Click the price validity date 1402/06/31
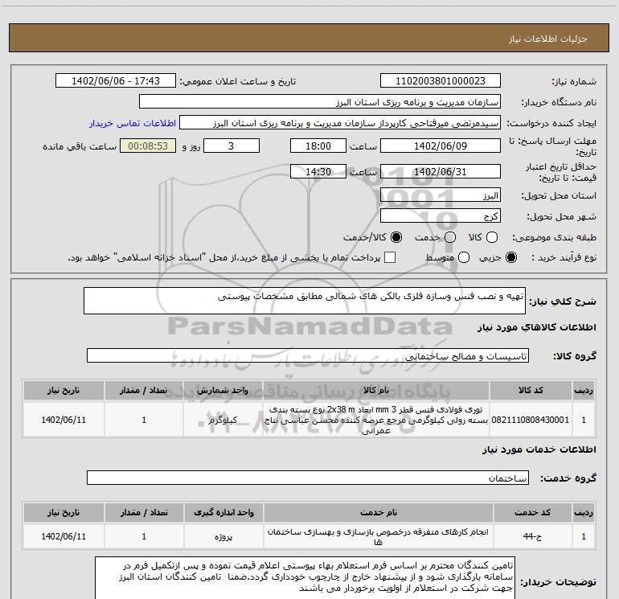619x599 pixels. 441,171
